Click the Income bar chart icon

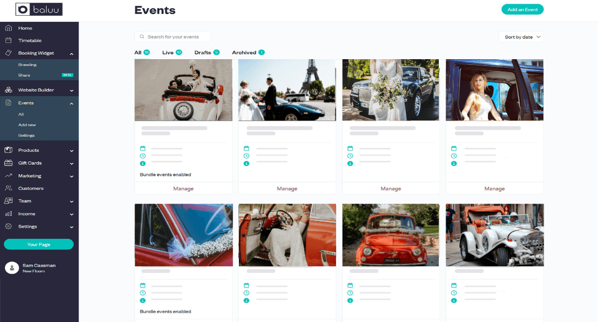(x=8, y=214)
